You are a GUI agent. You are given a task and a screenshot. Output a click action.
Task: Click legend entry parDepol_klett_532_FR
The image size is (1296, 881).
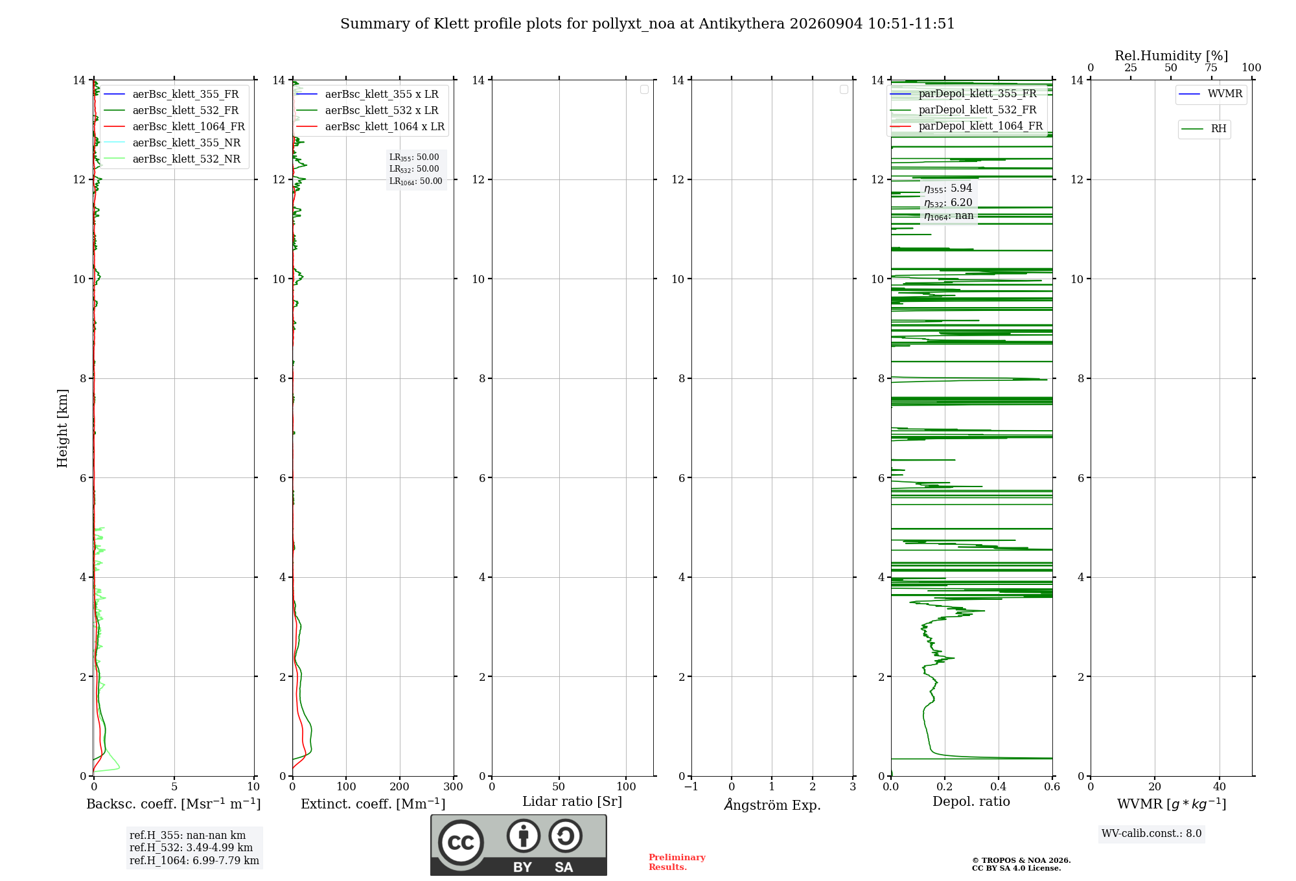[977, 110]
